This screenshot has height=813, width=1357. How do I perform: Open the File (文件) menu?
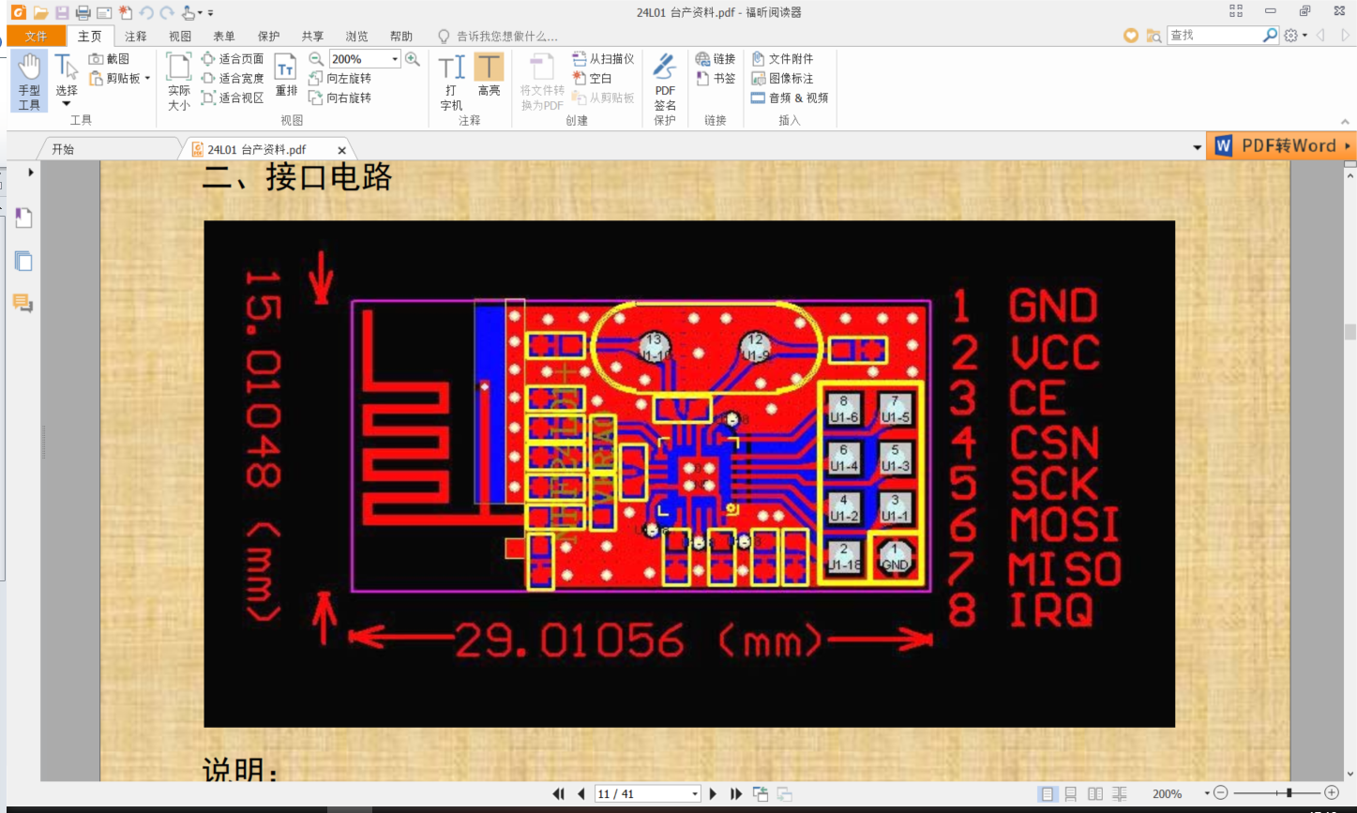36,37
